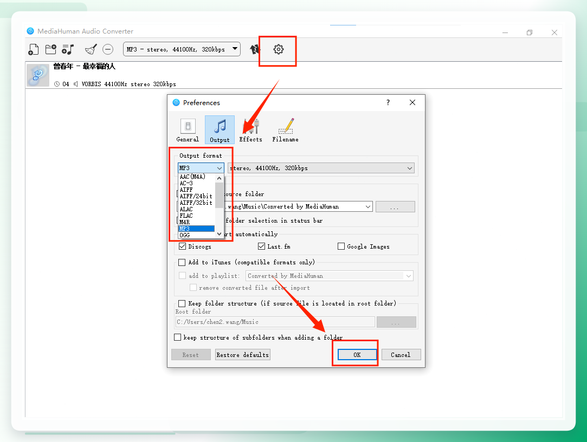Switch to the Effects tab
The height and width of the screenshot is (442, 587).
250,130
